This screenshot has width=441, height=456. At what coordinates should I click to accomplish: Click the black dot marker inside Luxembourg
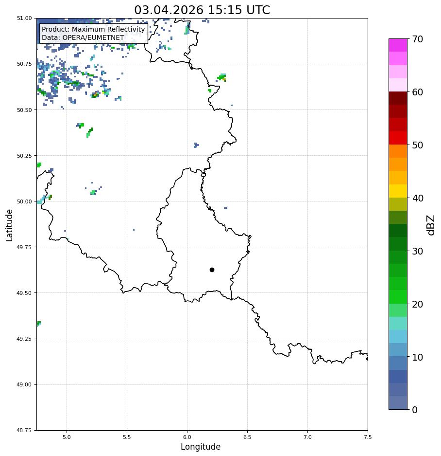pos(212,270)
